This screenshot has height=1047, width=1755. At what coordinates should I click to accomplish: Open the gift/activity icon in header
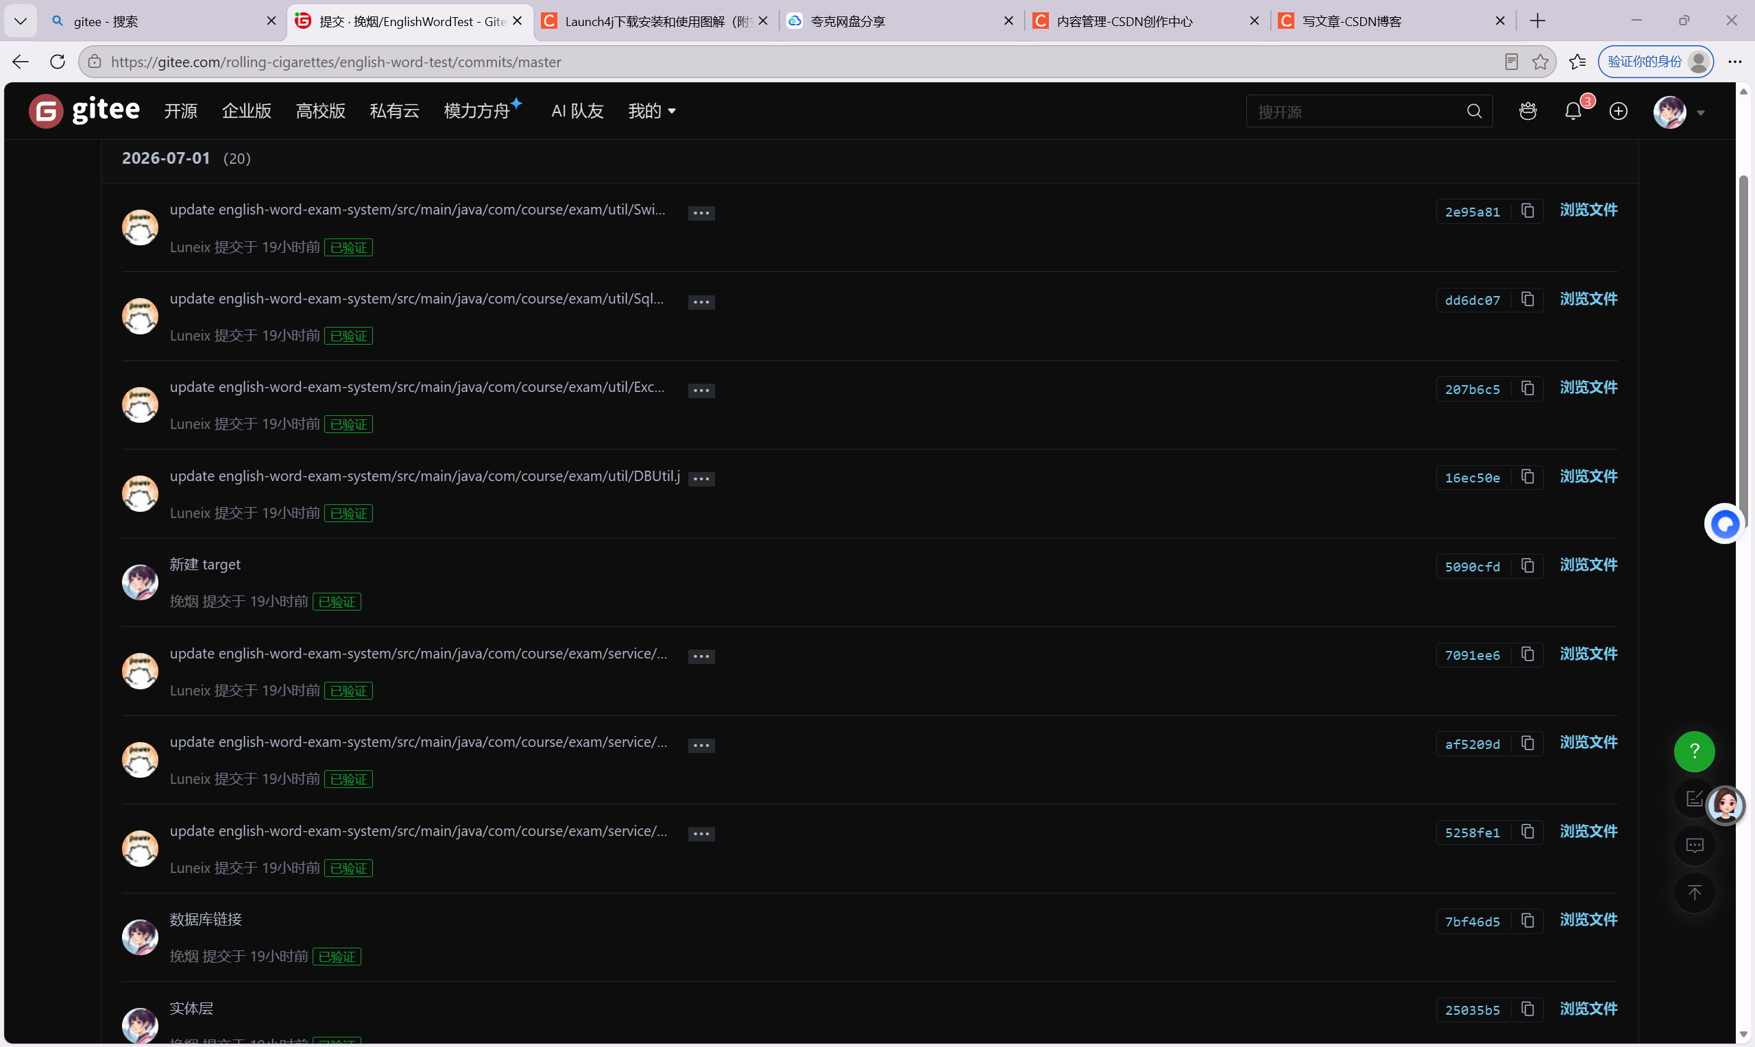[x=1528, y=111]
